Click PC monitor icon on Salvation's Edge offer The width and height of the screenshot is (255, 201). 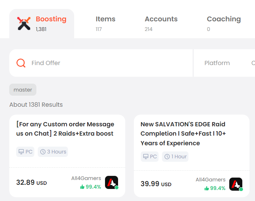(146, 157)
